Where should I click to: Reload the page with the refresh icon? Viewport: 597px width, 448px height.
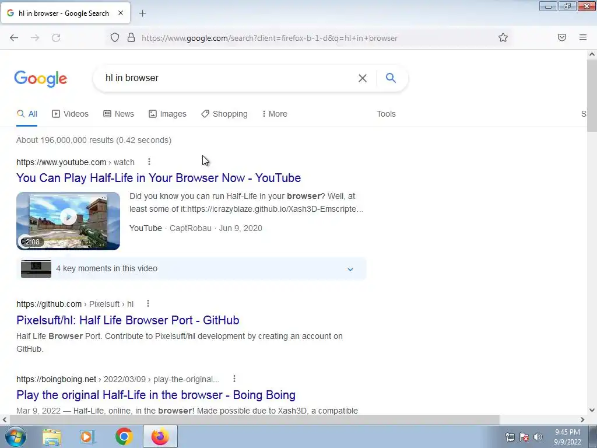(56, 38)
